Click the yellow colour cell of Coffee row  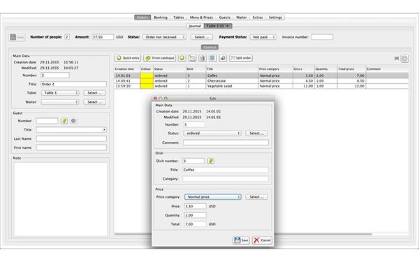[x=147, y=75]
